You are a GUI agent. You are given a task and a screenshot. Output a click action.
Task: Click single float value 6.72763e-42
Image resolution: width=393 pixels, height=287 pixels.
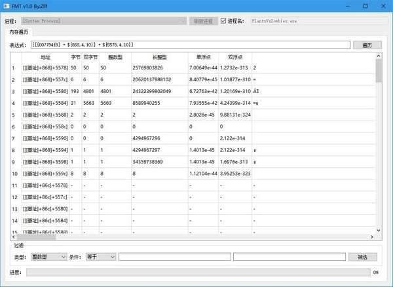203,92
